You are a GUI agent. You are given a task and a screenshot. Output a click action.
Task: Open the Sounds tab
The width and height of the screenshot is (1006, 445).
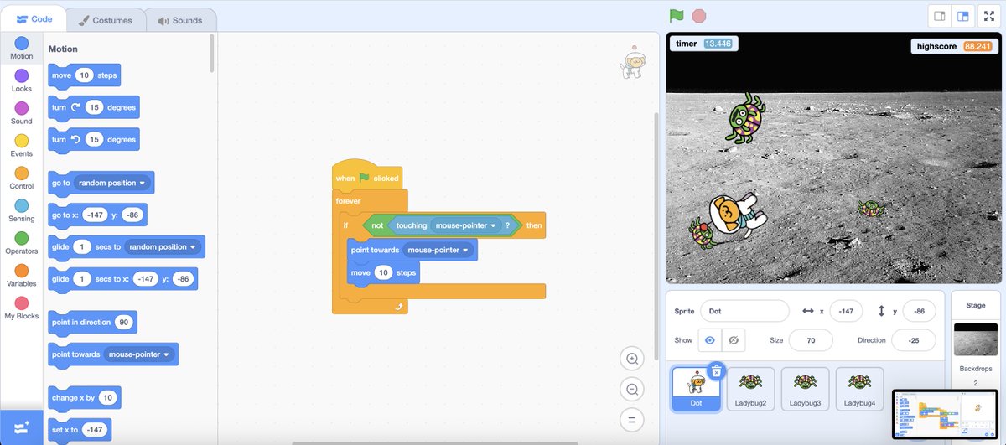[x=179, y=20]
